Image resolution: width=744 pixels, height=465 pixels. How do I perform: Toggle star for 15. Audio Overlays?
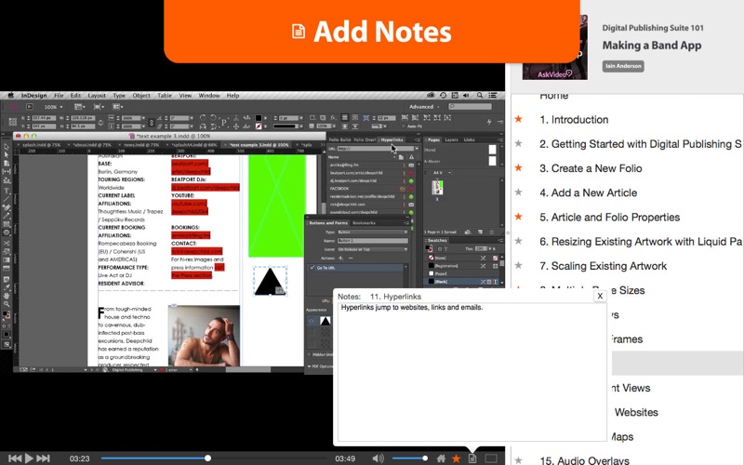click(519, 459)
